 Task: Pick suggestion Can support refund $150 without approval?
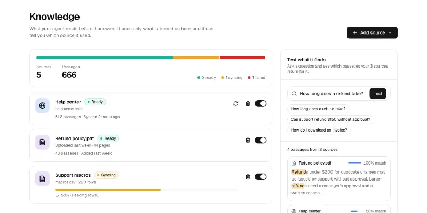[330, 119]
